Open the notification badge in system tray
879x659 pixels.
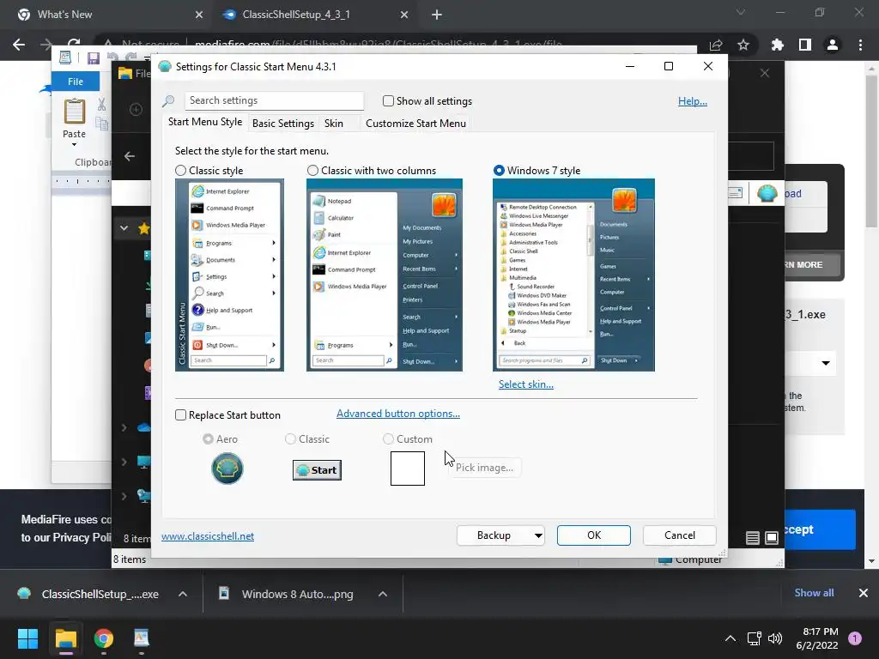point(855,638)
